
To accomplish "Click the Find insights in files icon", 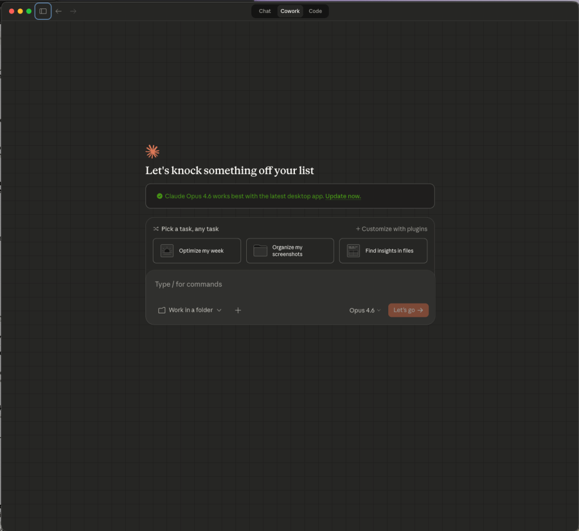I will point(353,250).
